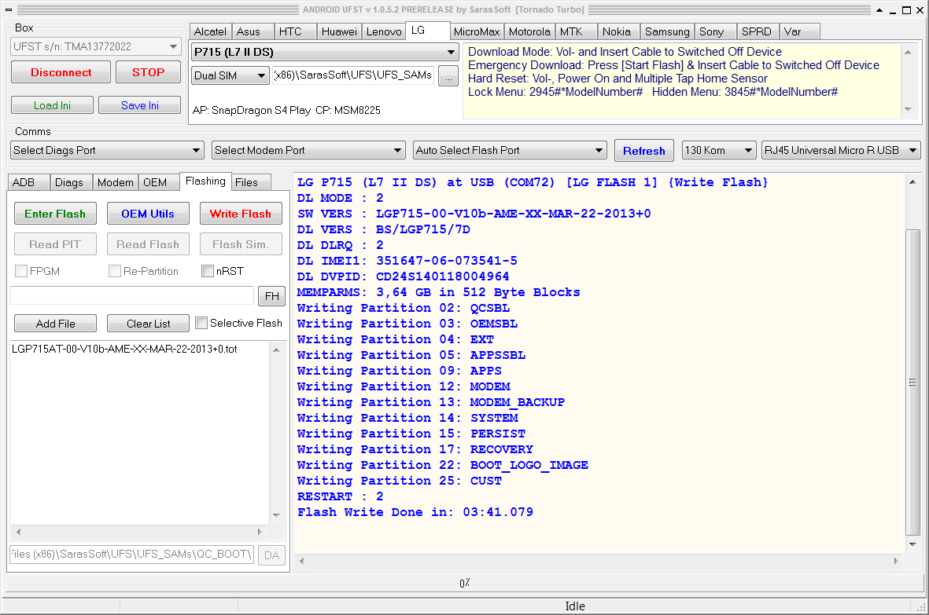Image resolution: width=929 pixels, height=615 pixels.
Task: Click the Refresh ports button
Action: point(644,151)
